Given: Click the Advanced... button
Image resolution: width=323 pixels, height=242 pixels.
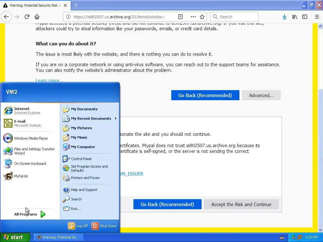Looking at the screenshot, I should (x=261, y=95).
